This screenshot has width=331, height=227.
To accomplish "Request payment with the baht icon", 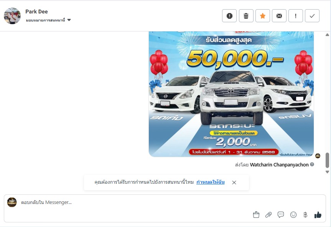I will pyautogui.click(x=305, y=215).
